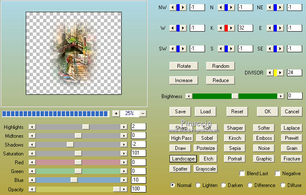Load a saved preset
306x195 pixels.
click(205, 112)
